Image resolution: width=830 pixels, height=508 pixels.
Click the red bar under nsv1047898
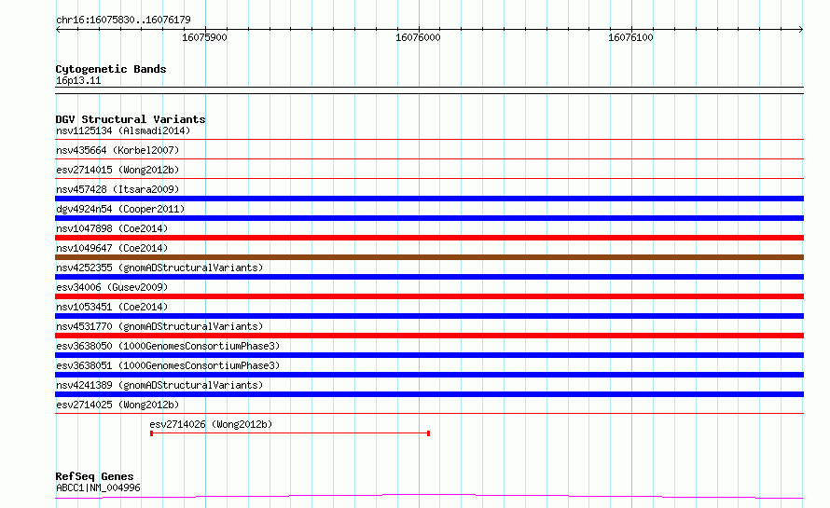(429, 238)
